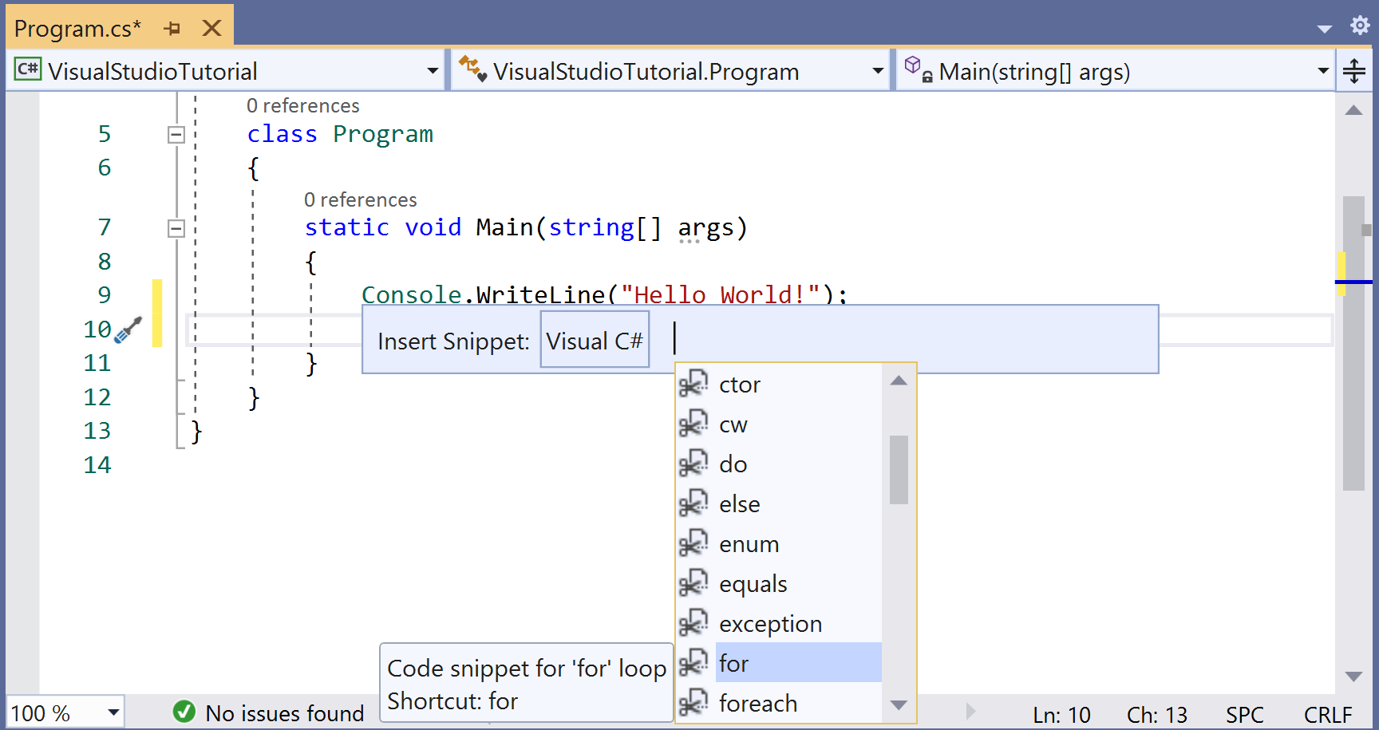
Task: Click the snippet icon next to foreach
Action: coord(693,703)
